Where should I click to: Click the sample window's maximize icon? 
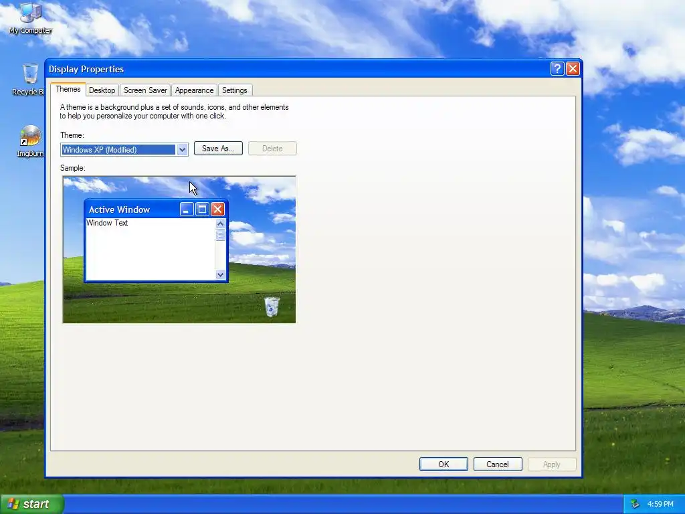(202, 209)
